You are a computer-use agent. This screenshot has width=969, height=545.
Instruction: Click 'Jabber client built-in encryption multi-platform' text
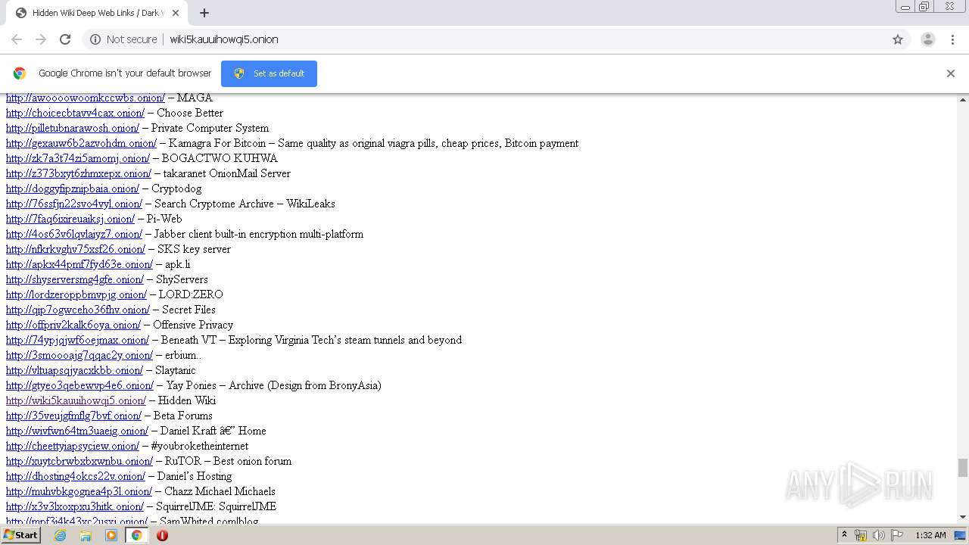point(259,234)
